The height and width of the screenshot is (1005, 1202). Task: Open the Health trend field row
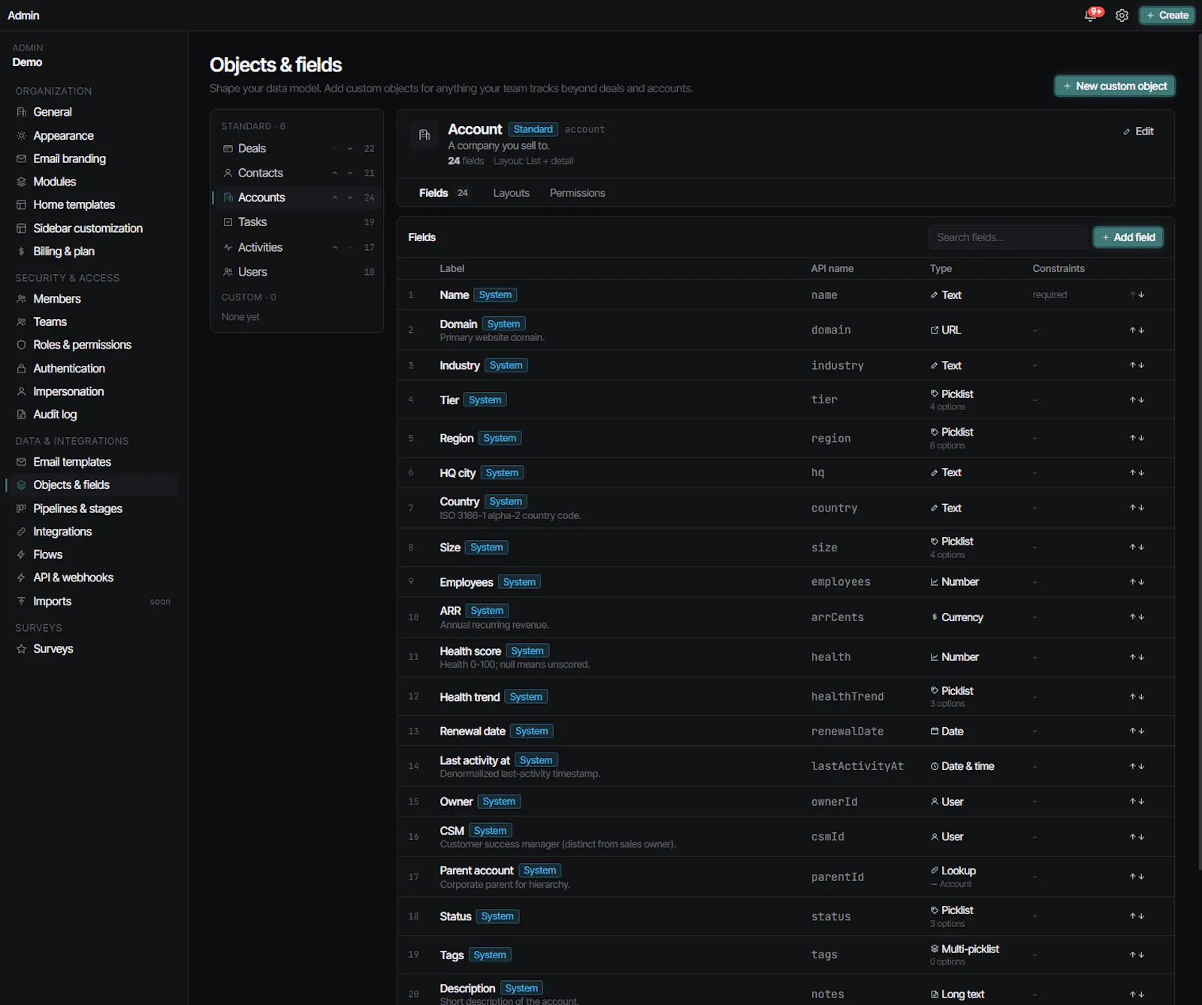coord(785,697)
